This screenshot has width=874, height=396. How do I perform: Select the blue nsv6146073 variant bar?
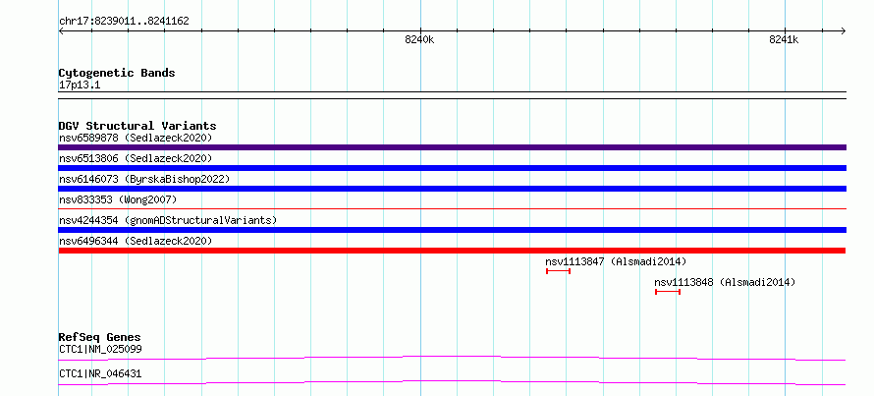pos(452,189)
